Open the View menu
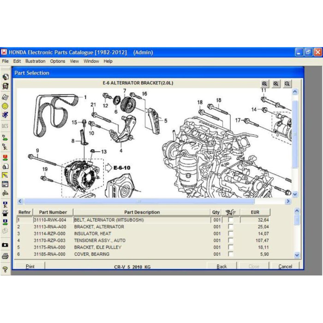Viewport: 323px width, 323px height. pyautogui.click(x=74, y=61)
